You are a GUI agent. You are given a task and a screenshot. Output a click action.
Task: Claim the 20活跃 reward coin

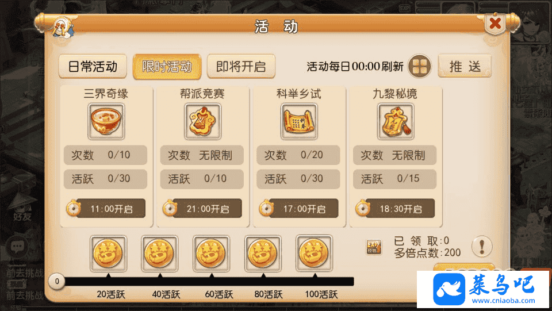(x=108, y=254)
